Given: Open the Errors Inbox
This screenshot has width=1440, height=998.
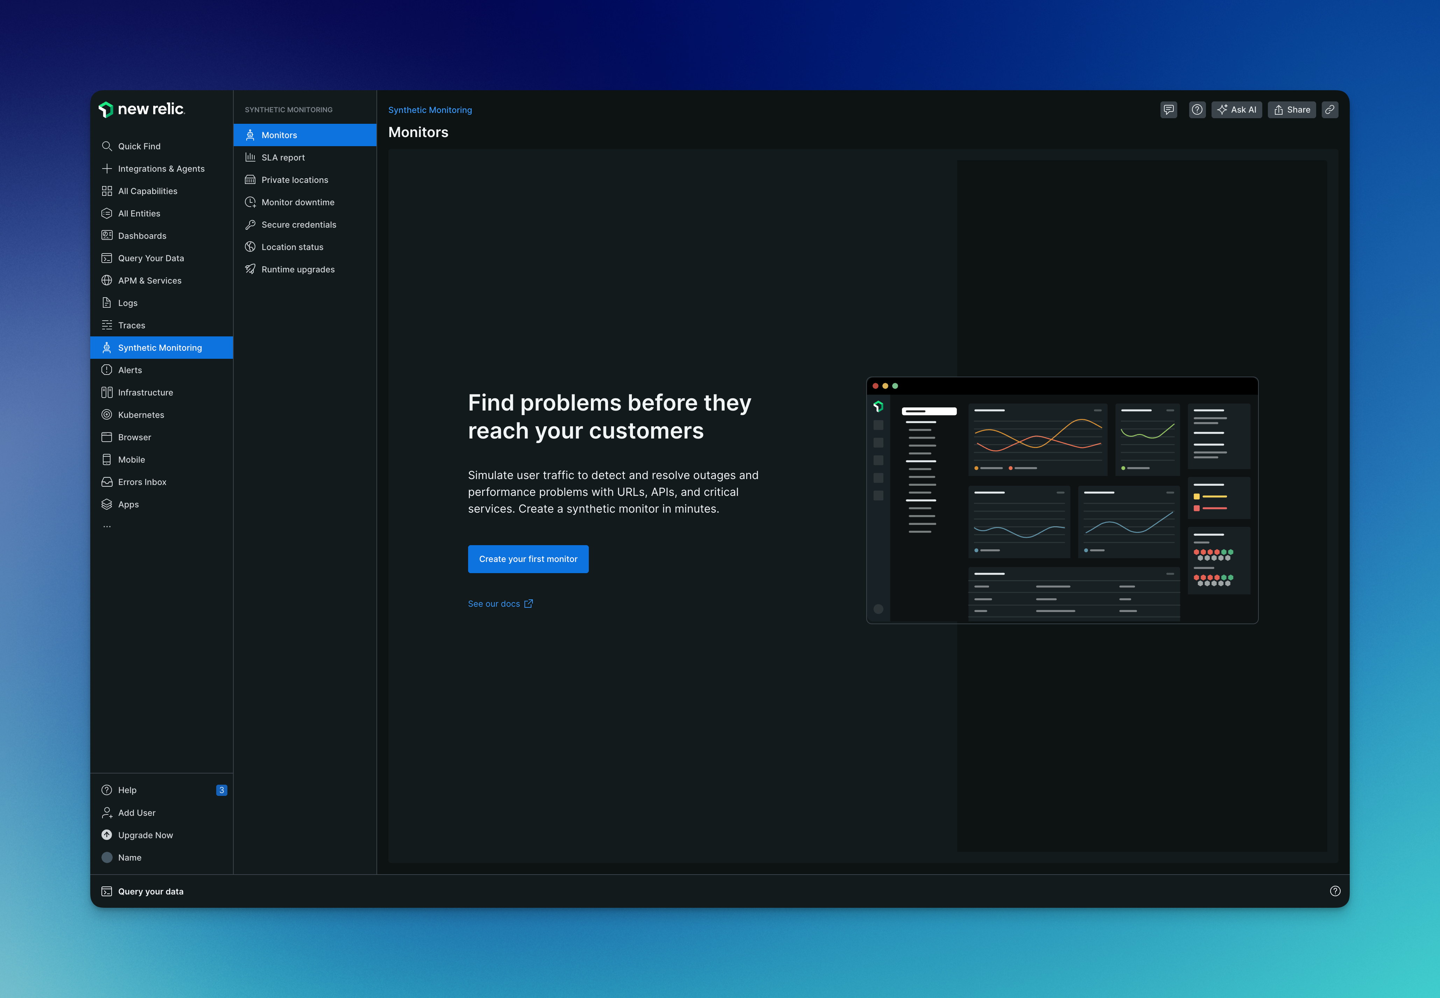Looking at the screenshot, I should pos(142,482).
